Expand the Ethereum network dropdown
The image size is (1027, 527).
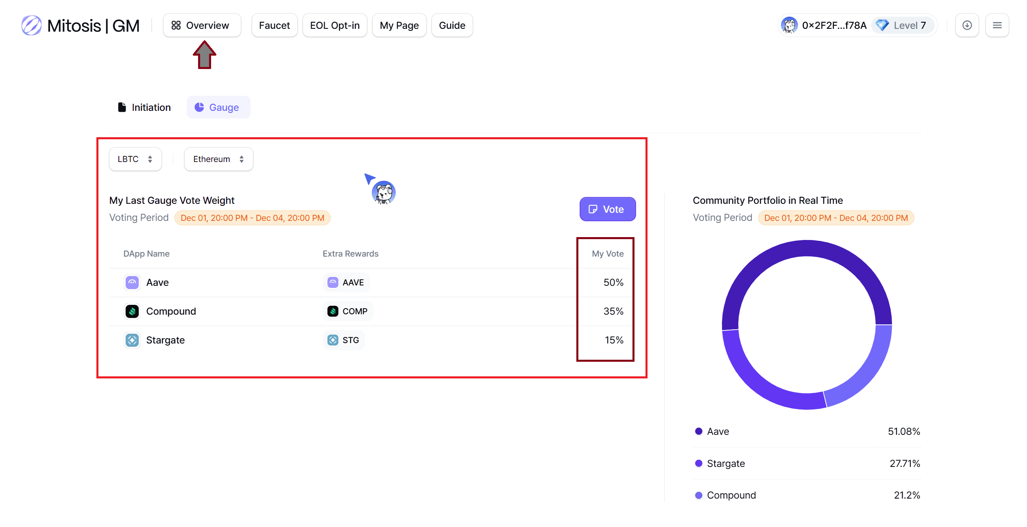(219, 159)
